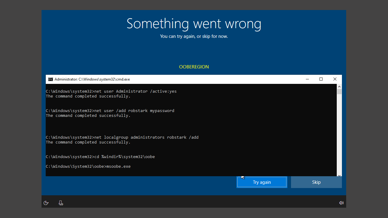Toggle voice input via the muted microphone

(61, 203)
